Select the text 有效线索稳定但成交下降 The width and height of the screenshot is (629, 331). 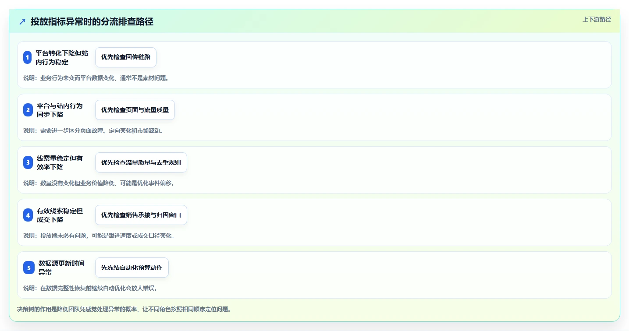[60, 215]
